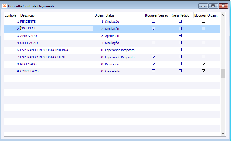Check Gera Pedido for RECUSADO row
231x142 pixels.
[x=180, y=64]
